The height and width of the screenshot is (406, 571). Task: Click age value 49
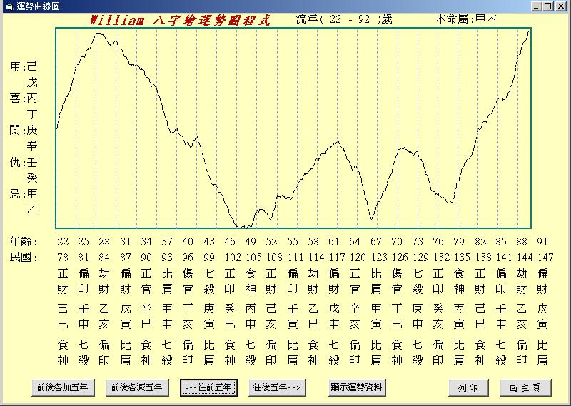pyautogui.click(x=251, y=242)
